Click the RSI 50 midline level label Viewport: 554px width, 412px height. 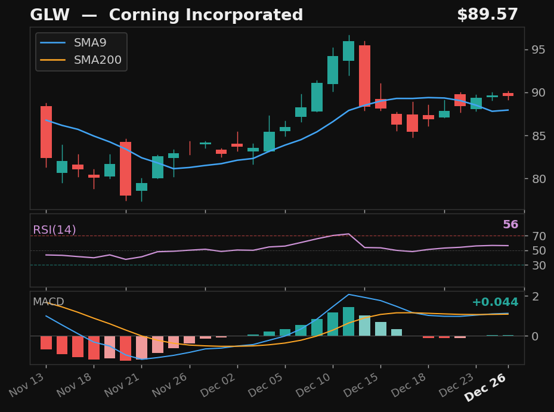click(x=538, y=250)
